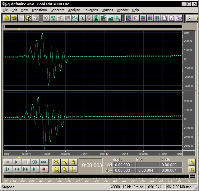Click the New file toolbar icon

(x=7, y=18)
